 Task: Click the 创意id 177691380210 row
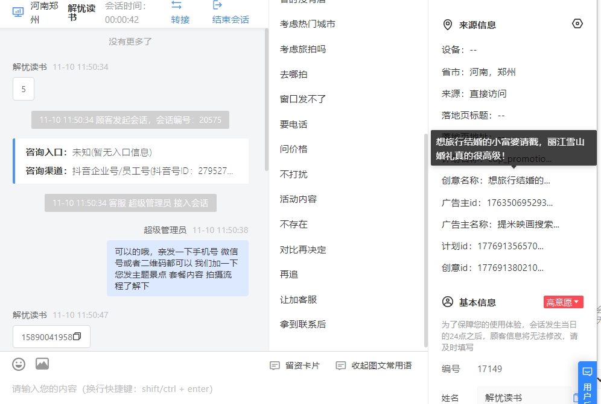[492, 268]
